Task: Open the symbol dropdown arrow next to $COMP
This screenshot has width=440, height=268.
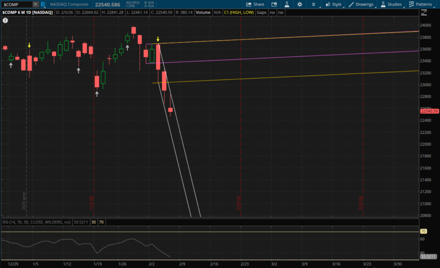Action: tap(35, 4)
